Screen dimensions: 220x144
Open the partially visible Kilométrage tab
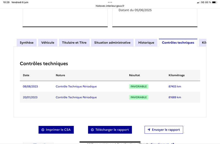pos(203,43)
